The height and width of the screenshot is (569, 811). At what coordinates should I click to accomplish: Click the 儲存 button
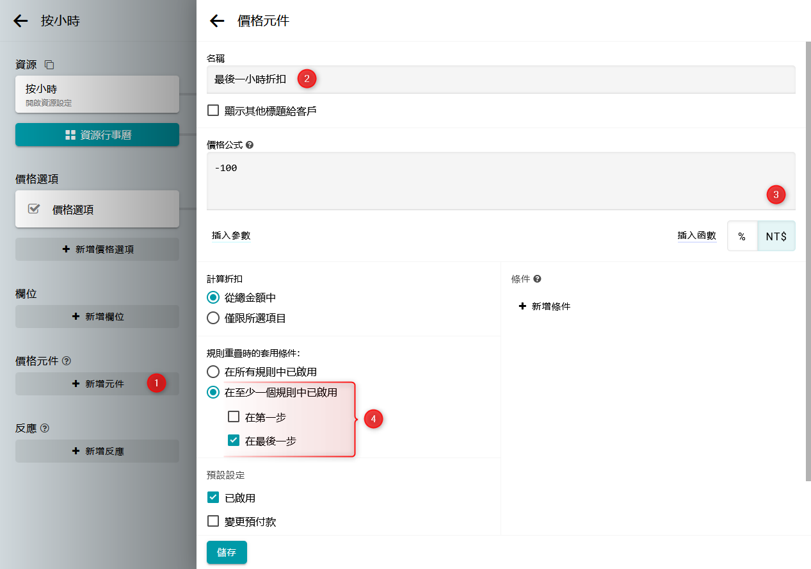click(227, 552)
